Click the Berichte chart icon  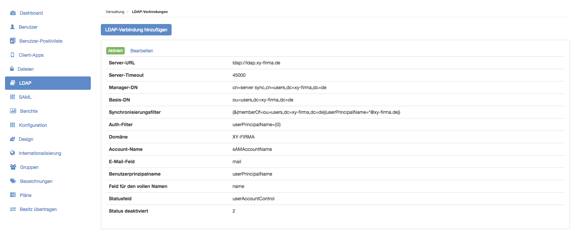13,111
